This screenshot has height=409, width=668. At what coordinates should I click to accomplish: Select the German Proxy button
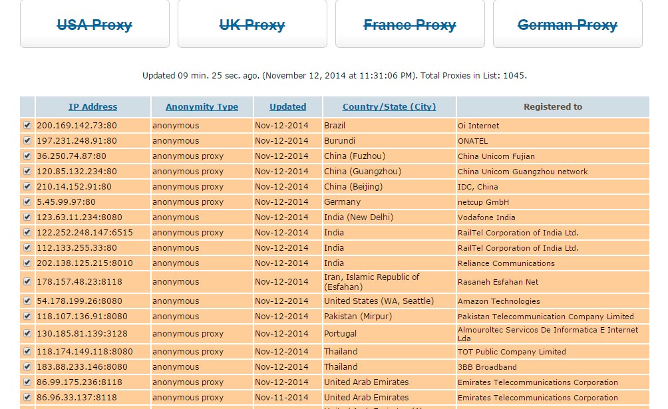[568, 24]
